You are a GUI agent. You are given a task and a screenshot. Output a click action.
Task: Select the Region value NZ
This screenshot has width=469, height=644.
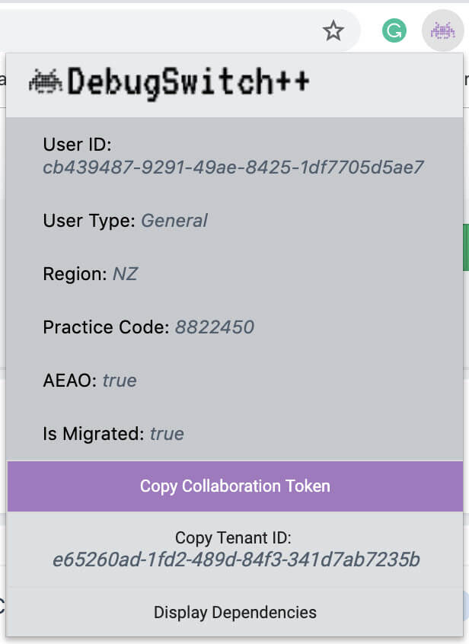coord(126,274)
